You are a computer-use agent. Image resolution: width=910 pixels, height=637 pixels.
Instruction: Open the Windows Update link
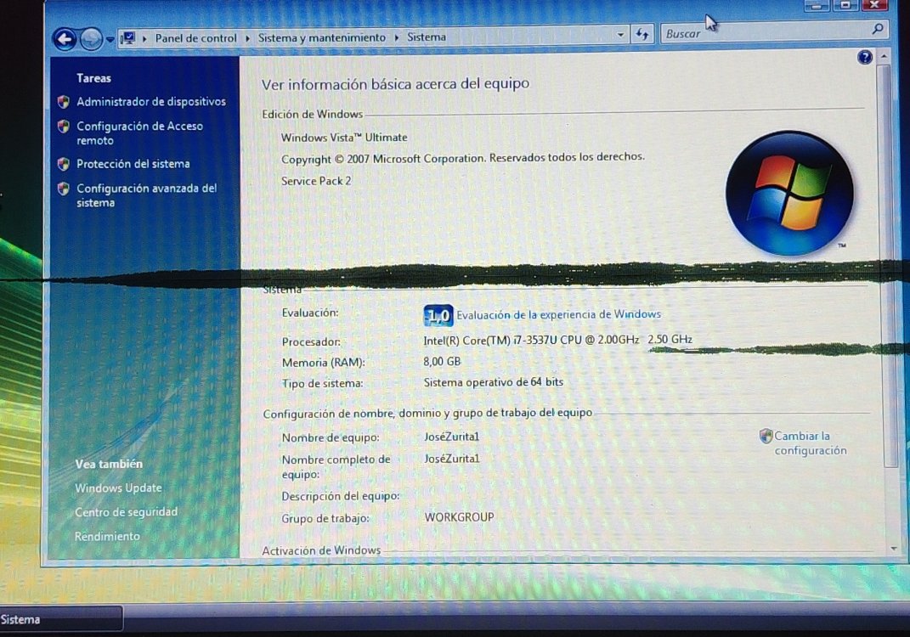click(x=118, y=488)
